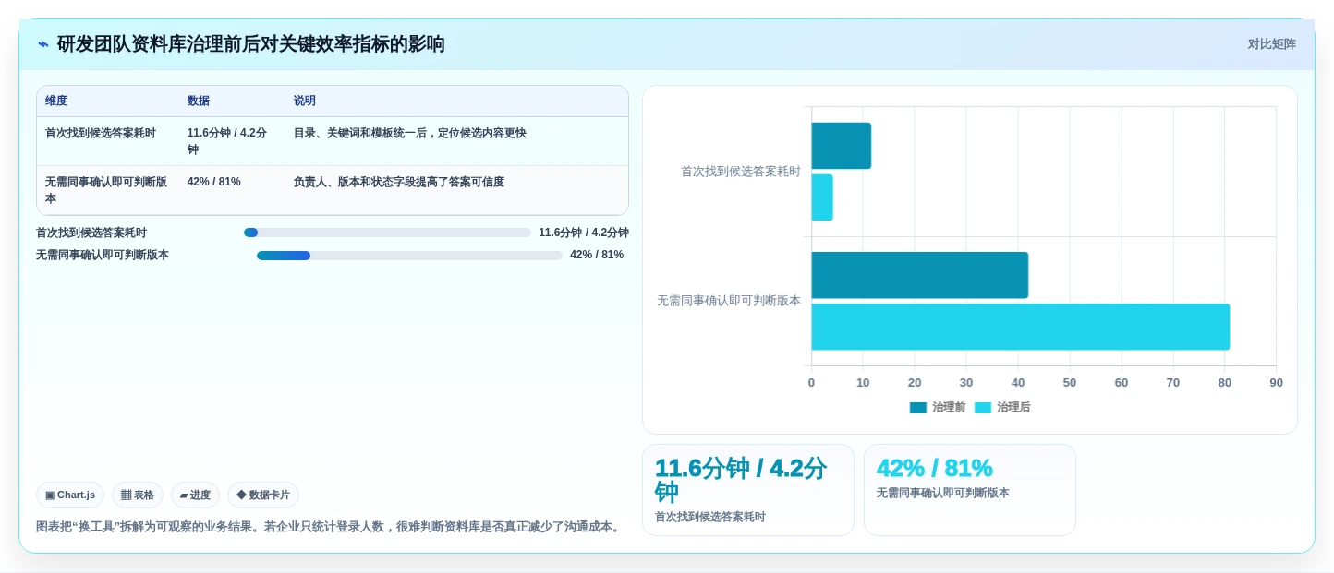Click the footnote text about 换工具
Viewport: 1334px width, 573px height.
pos(330,527)
